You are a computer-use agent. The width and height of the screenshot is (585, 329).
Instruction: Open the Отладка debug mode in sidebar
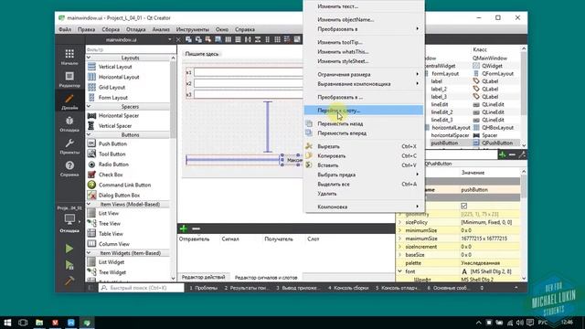[69, 124]
